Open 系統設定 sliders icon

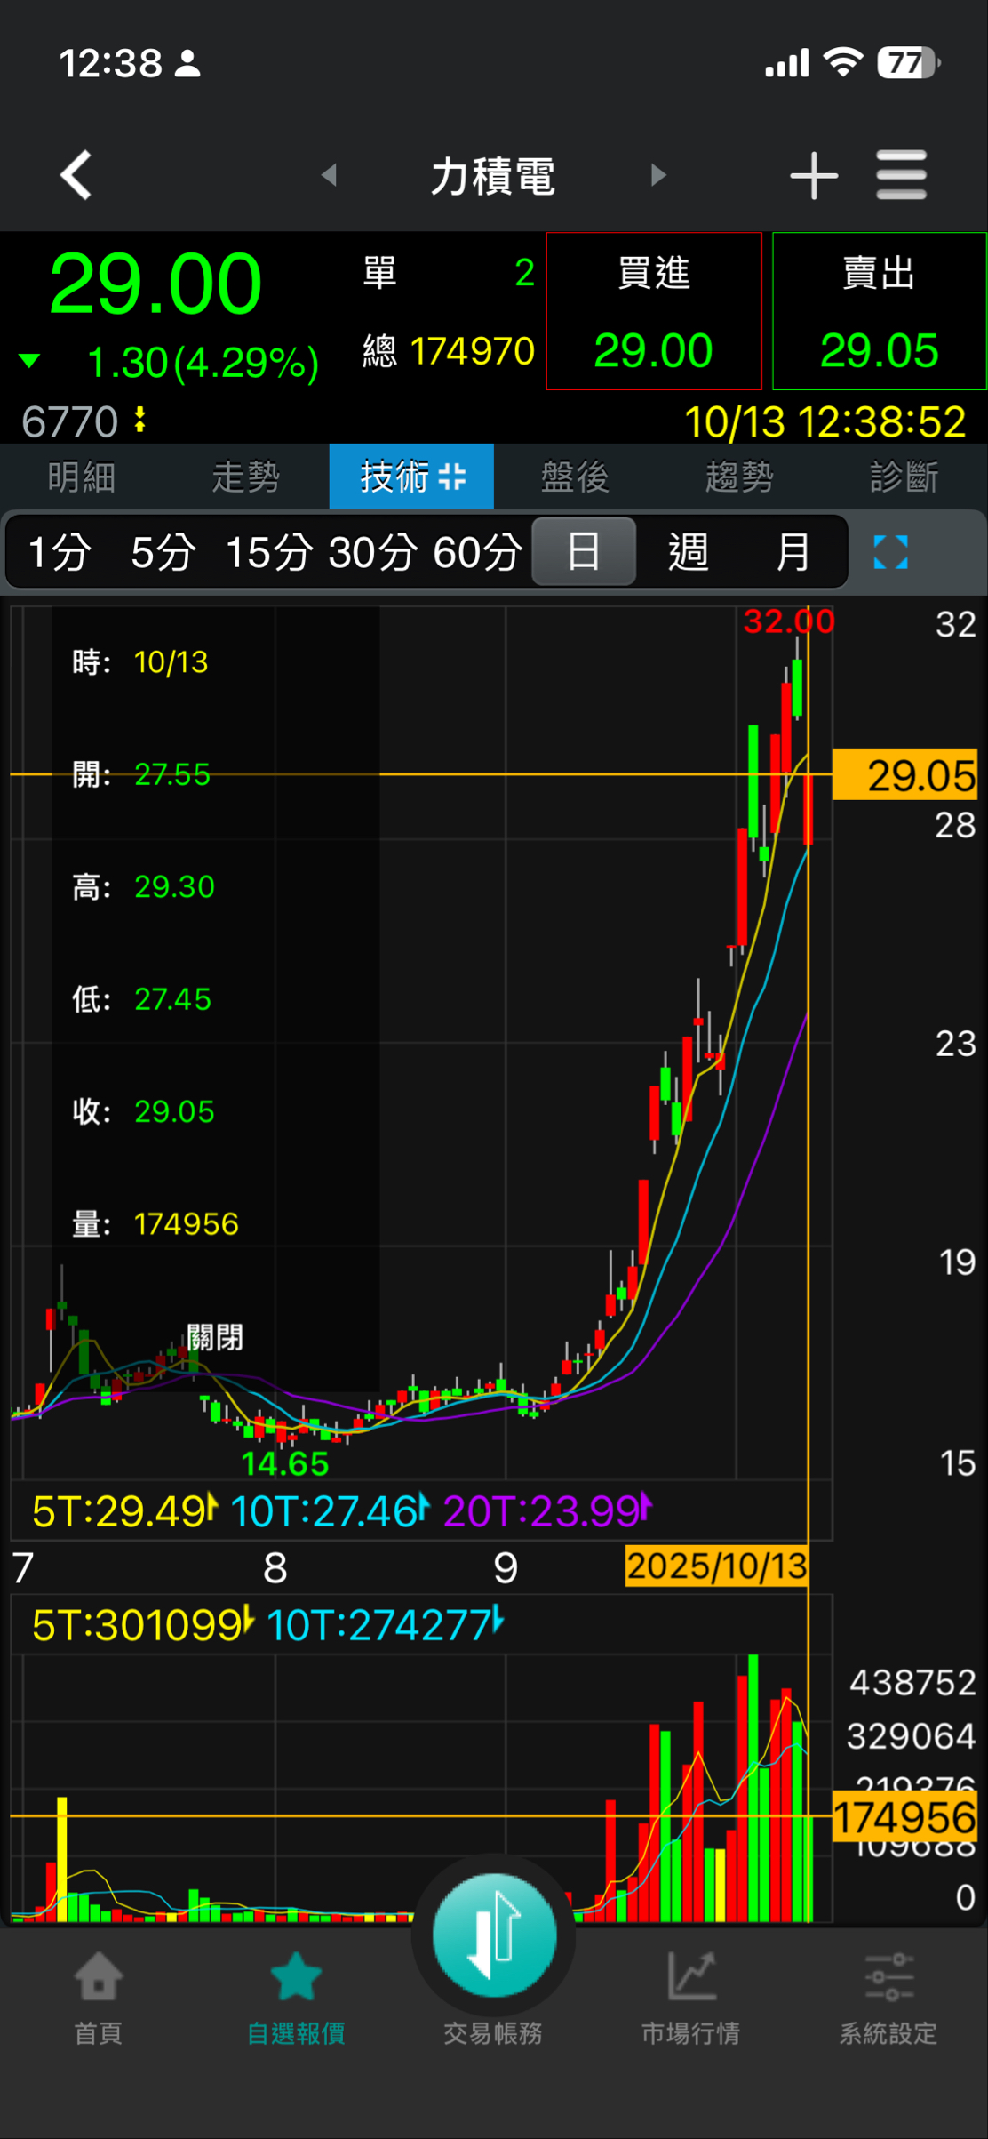click(888, 1975)
